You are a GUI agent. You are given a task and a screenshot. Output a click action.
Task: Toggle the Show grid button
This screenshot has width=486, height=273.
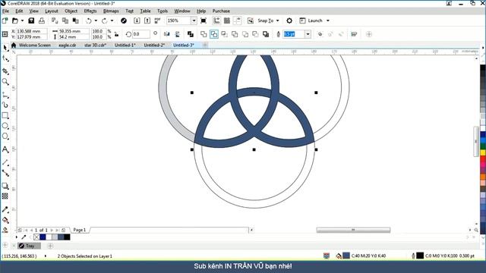227,20
